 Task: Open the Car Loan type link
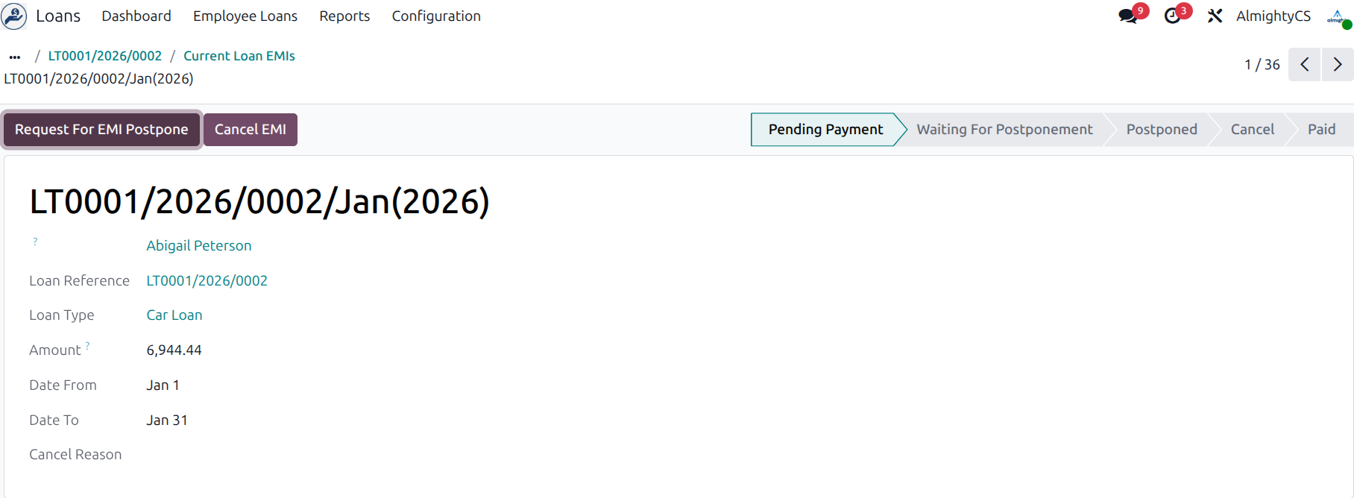tap(174, 315)
